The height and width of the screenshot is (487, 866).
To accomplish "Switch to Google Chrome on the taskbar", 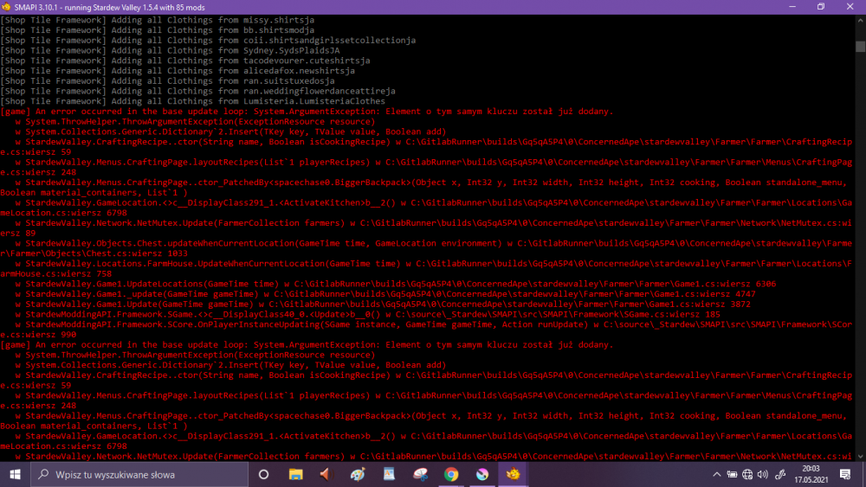I will click(451, 474).
